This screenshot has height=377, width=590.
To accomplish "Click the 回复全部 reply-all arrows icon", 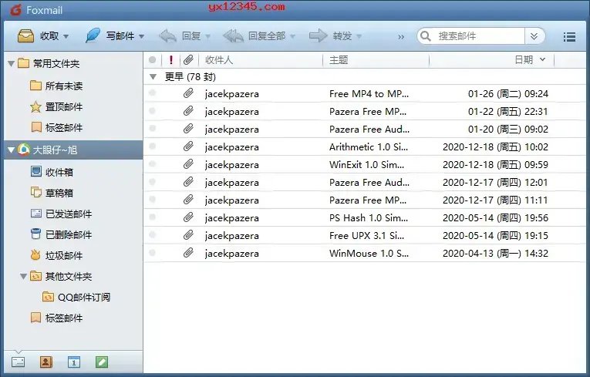I will (233, 35).
